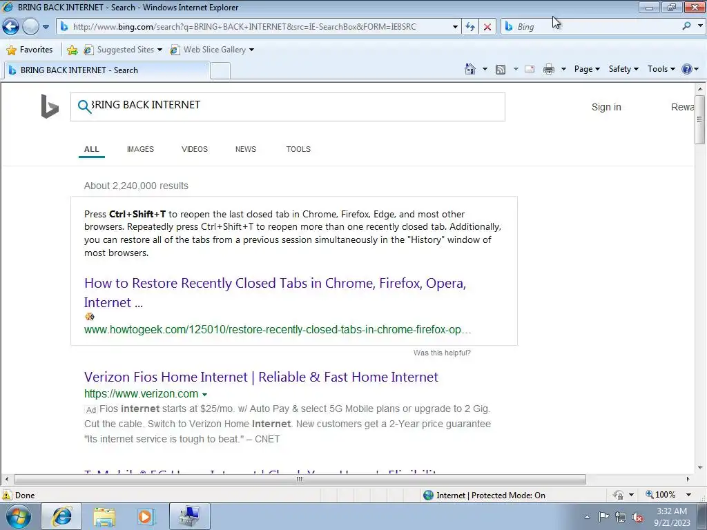Switch to the IMAGES tab
The width and height of the screenshot is (707, 530).
[x=140, y=149]
